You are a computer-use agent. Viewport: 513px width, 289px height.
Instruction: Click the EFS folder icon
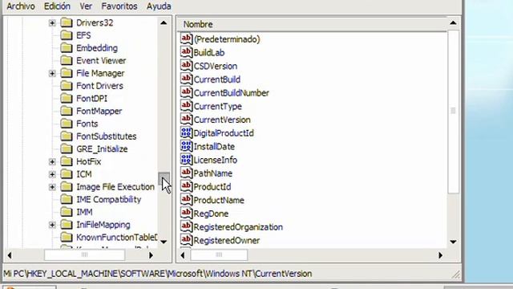67,35
